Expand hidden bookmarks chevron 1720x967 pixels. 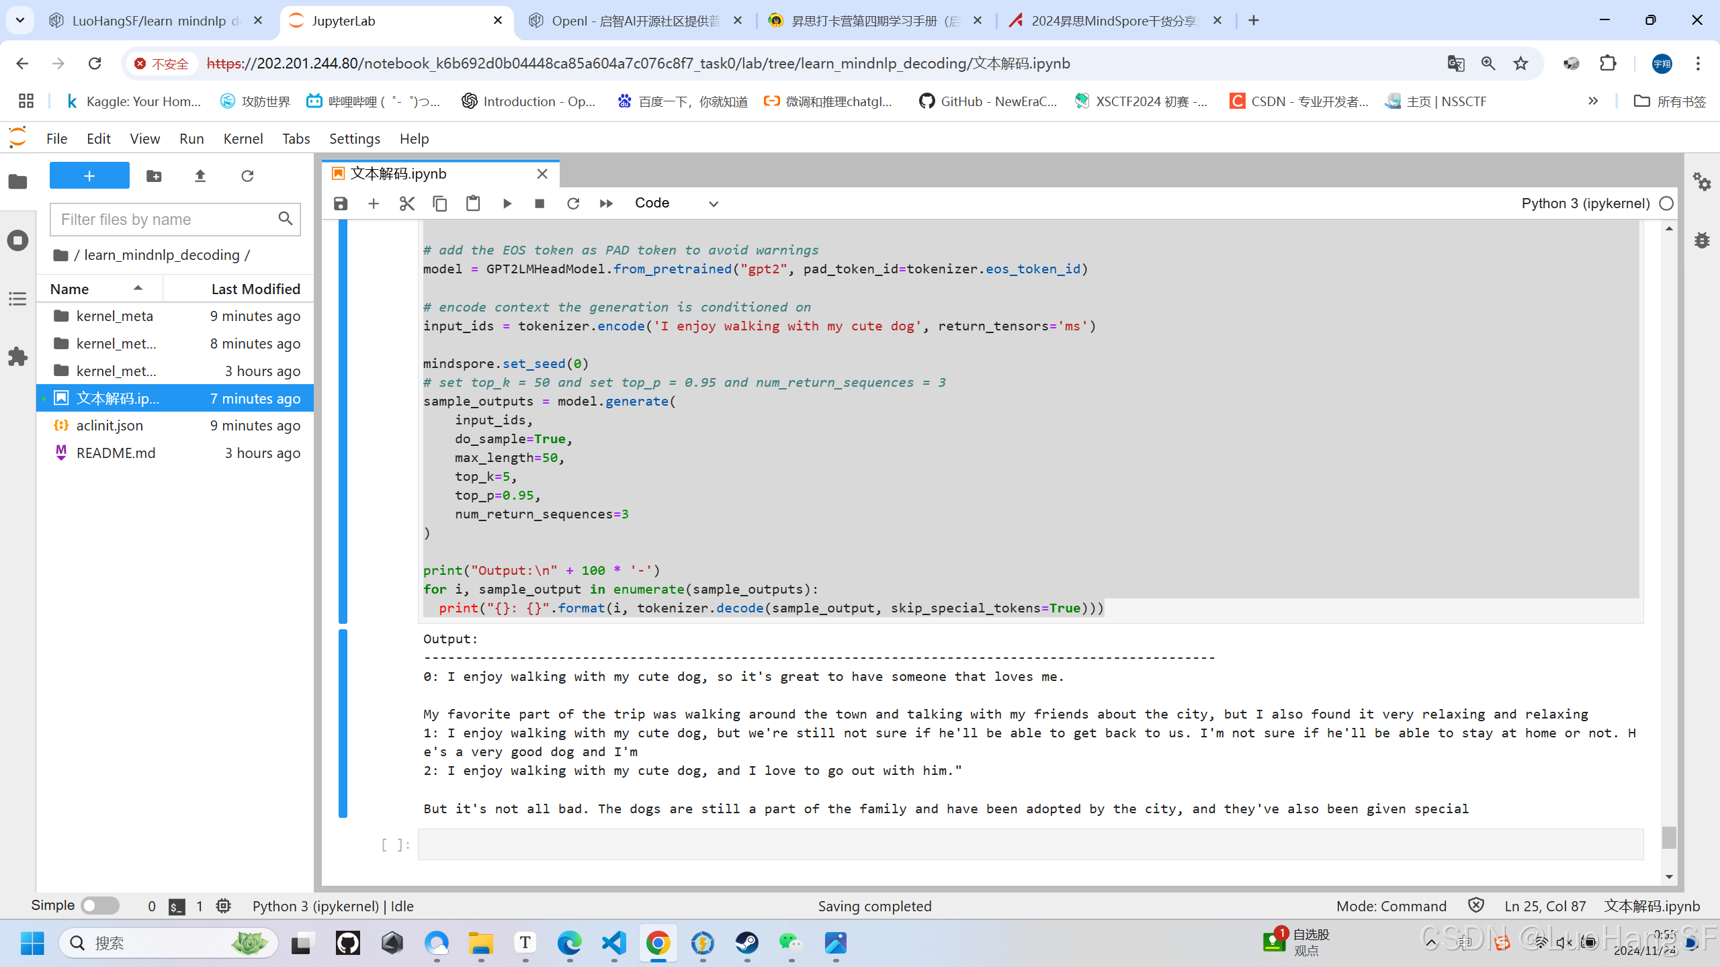click(1593, 101)
